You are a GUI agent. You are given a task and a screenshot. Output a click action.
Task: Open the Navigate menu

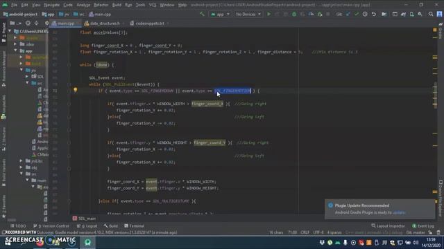coord(52,5)
